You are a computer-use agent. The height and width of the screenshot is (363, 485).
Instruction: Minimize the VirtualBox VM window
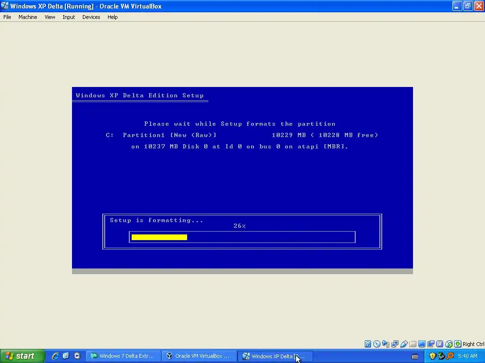coord(457,6)
